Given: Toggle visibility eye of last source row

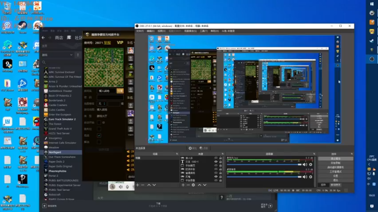Looking at the screenshot, I should (216, 180).
